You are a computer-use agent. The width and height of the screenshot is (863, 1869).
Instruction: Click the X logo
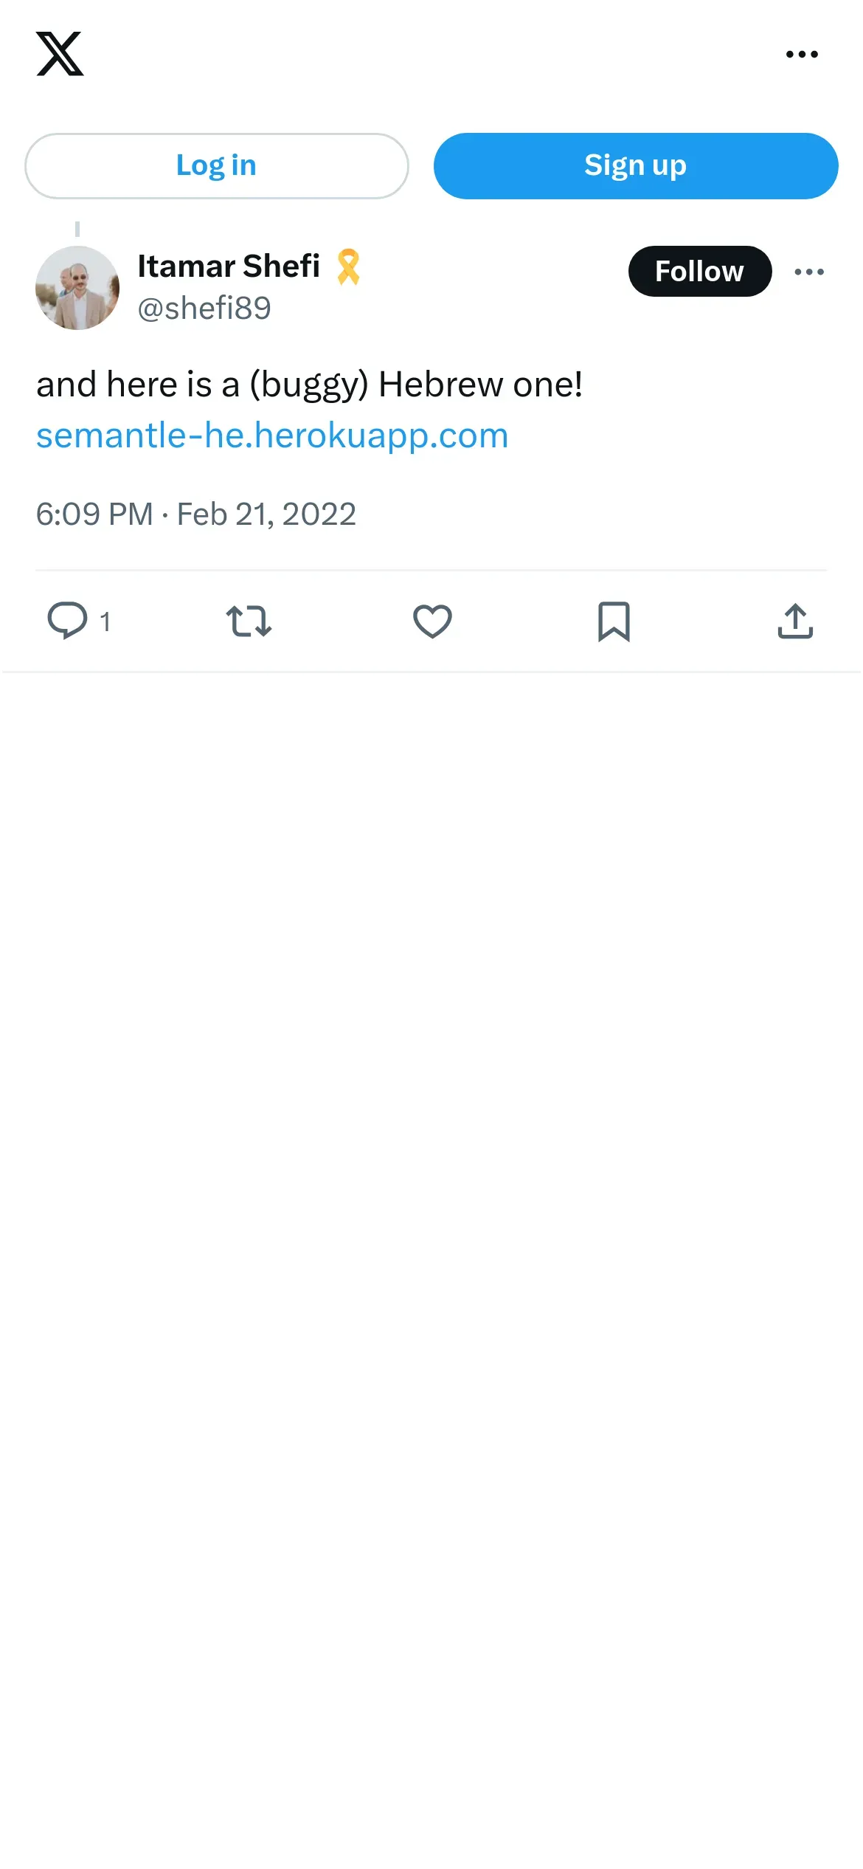pos(60,54)
